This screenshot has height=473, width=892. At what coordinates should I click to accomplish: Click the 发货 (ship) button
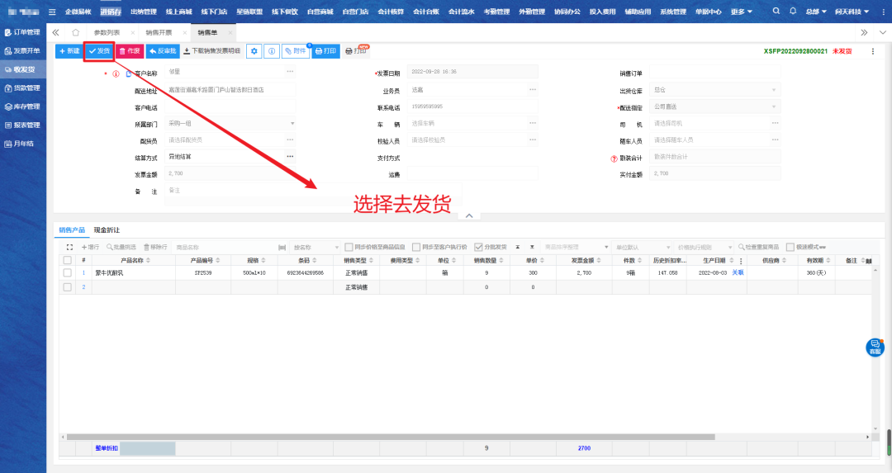pos(98,51)
